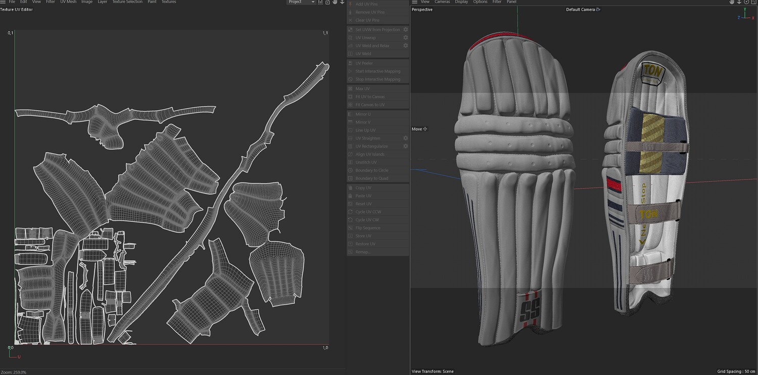Open the Image menu
The height and width of the screenshot is (375, 758).
pyautogui.click(x=87, y=2)
